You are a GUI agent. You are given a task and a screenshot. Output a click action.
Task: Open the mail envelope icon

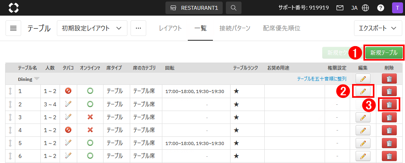[340, 8]
